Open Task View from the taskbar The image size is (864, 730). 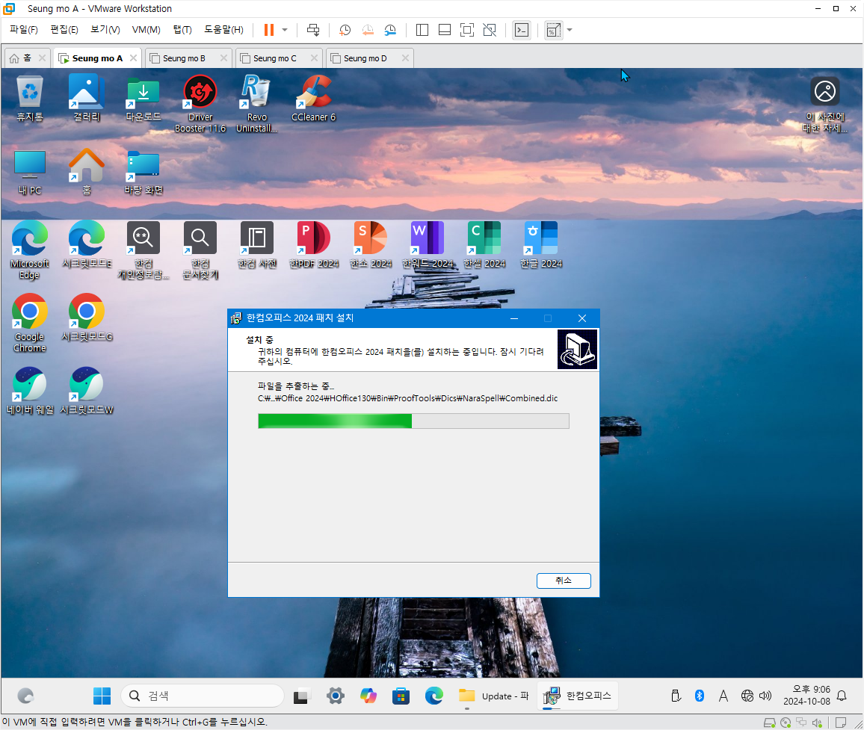(x=301, y=696)
